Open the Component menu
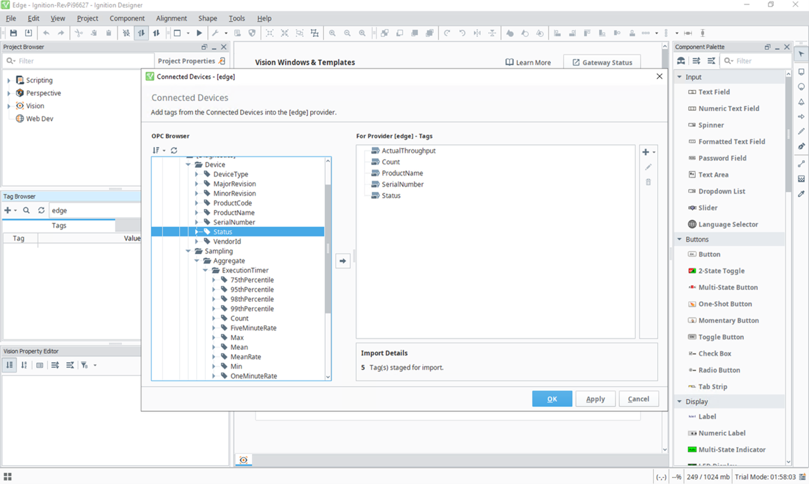 pos(127,18)
